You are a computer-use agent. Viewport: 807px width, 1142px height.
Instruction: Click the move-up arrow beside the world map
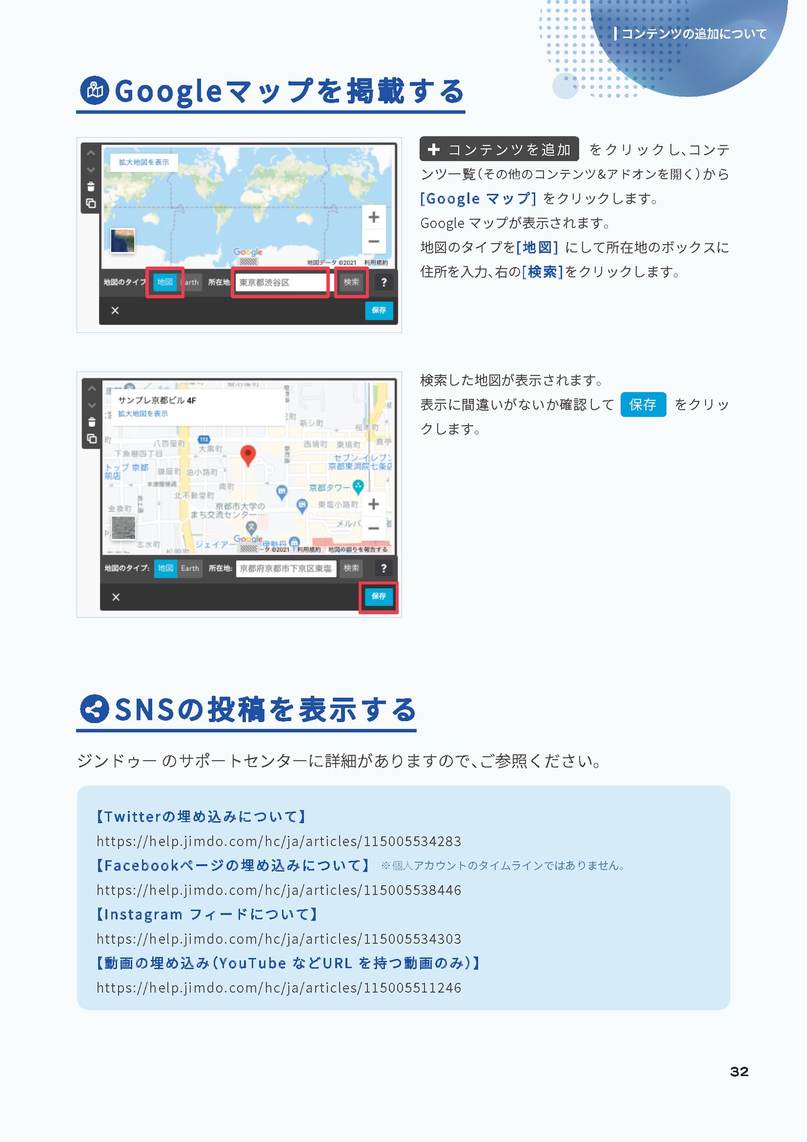tap(91, 153)
